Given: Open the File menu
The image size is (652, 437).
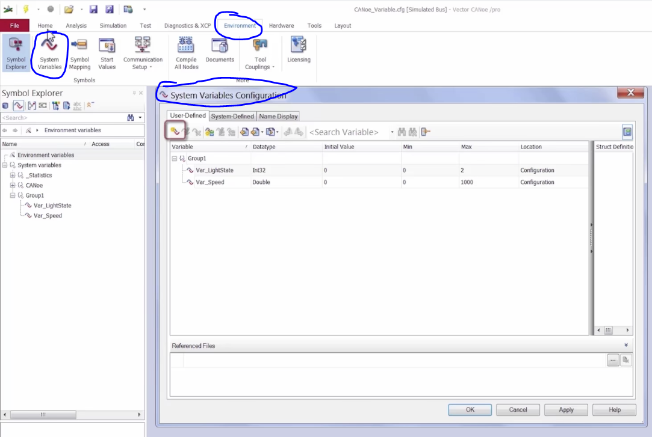Looking at the screenshot, I should click(x=14, y=25).
